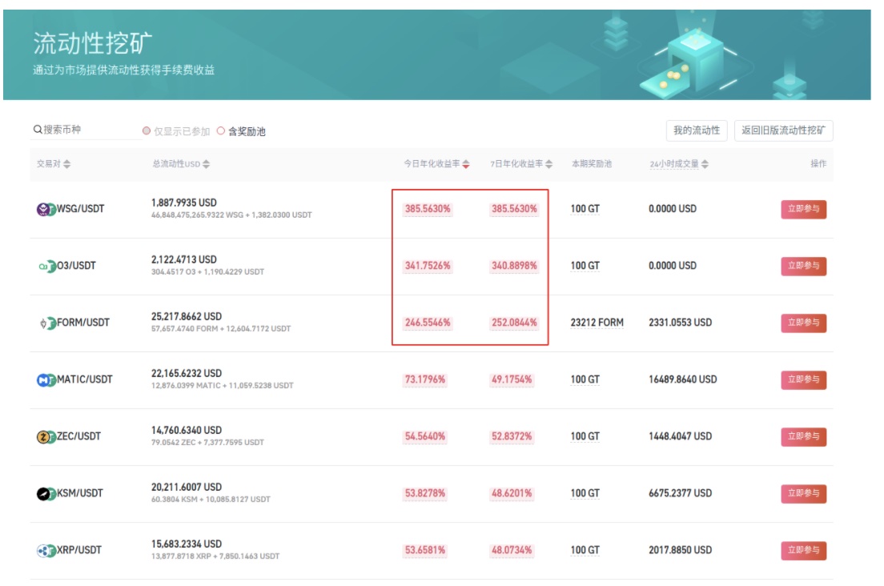Open 我的流动性 page

click(697, 130)
